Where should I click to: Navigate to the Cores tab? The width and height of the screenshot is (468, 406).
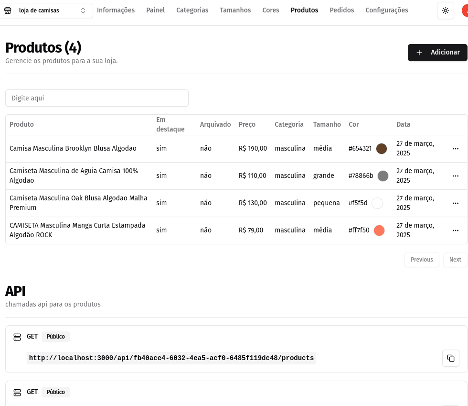[x=271, y=10]
